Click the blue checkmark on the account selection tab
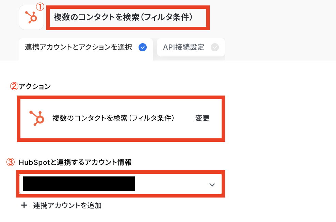This screenshot has width=336, height=222. 143,47
